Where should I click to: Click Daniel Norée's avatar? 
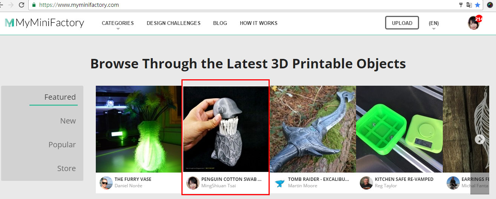[x=106, y=183]
